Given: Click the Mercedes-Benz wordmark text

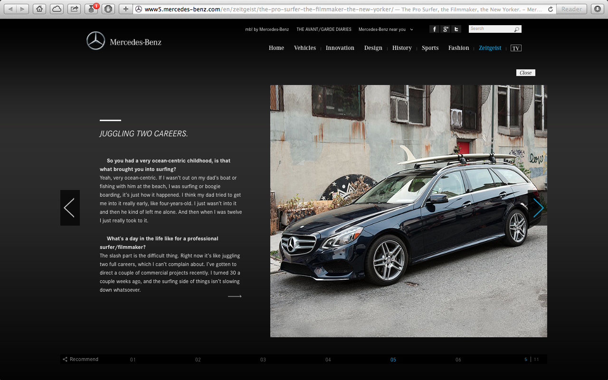Looking at the screenshot, I should point(136,42).
